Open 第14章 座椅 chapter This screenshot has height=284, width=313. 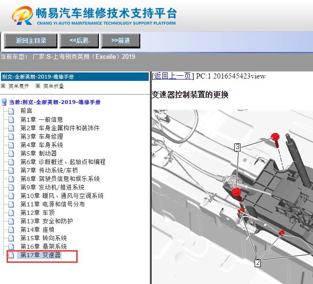click(x=37, y=229)
